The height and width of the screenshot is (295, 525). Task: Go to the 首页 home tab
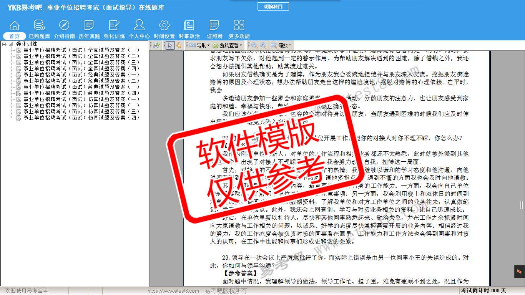click(x=15, y=36)
